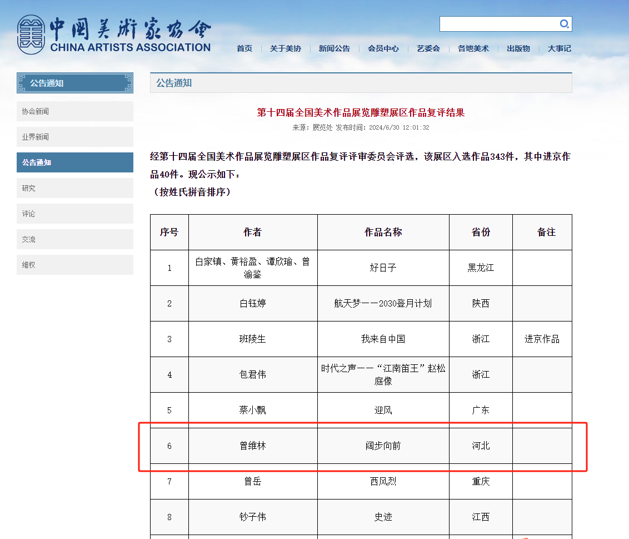Open the 关于美协 menu item

coord(285,48)
